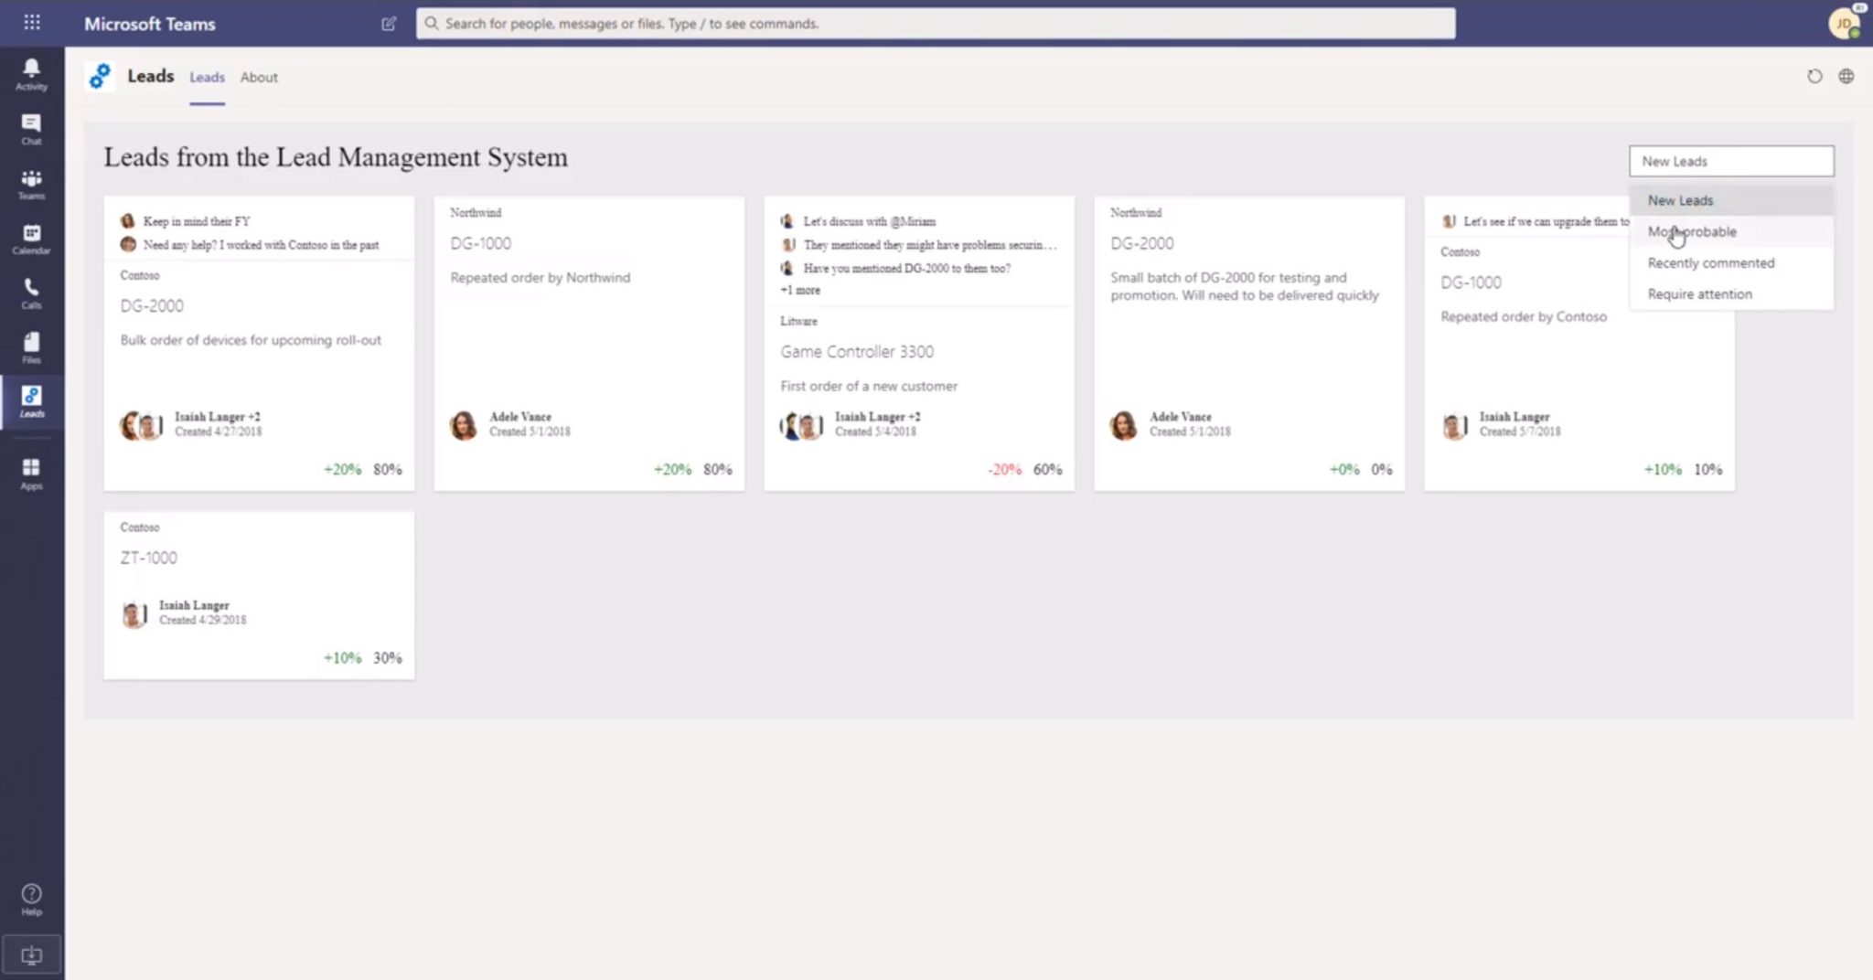This screenshot has width=1873, height=980.
Task: Open Calls from the sidebar
Action: click(31, 293)
